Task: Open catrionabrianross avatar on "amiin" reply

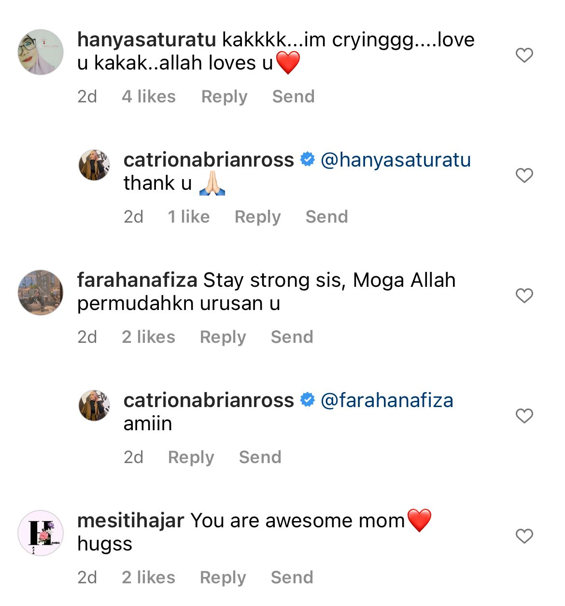Action: pos(94,406)
